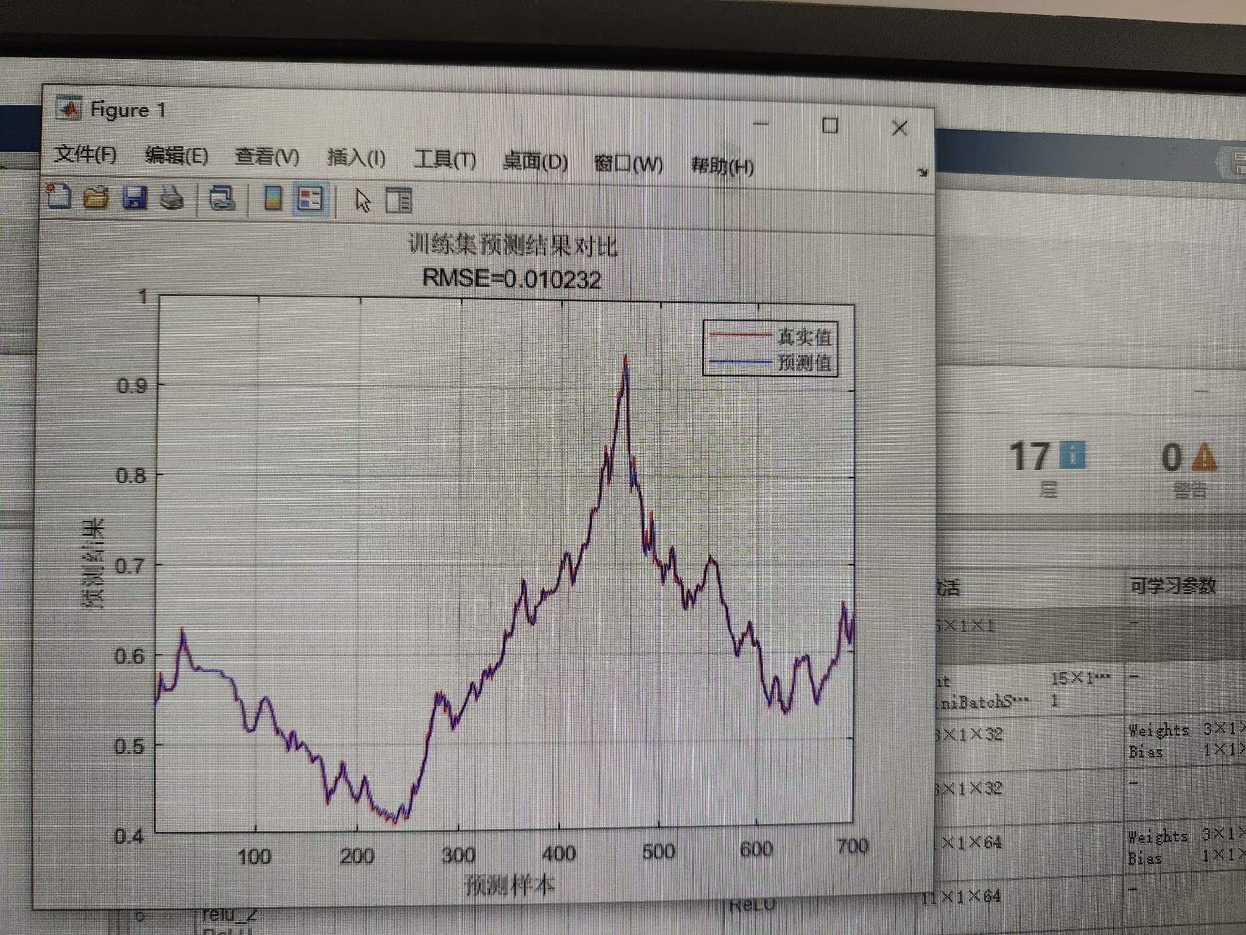Click the toolbar dock arrow at top right
Screen dimensions: 1246x935
pos(922,173)
